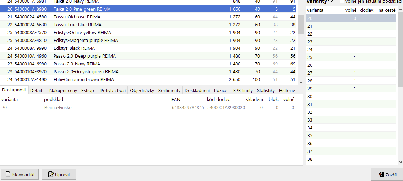Select the Edistys-Black REIMA row
Viewport: 403px width, 181px height.
148,48
